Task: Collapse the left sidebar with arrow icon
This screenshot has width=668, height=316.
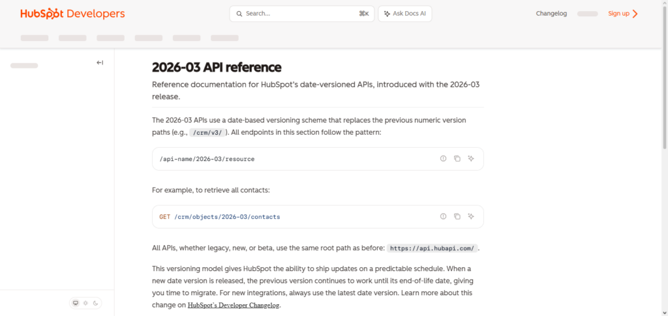Action: pyautogui.click(x=100, y=63)
